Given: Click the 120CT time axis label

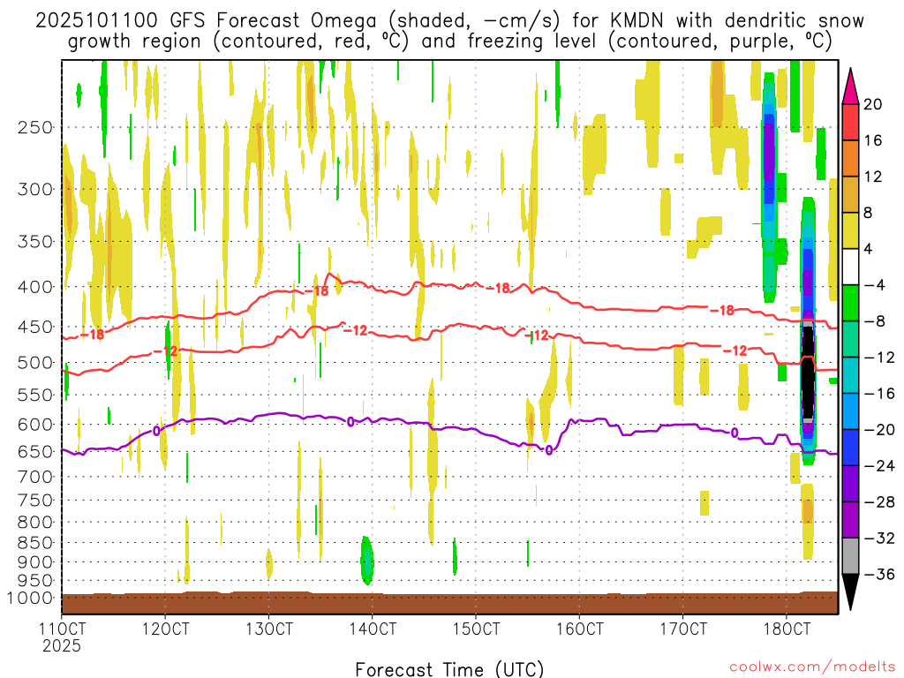Looking at the screenshot, I should [x=165, y=629].
